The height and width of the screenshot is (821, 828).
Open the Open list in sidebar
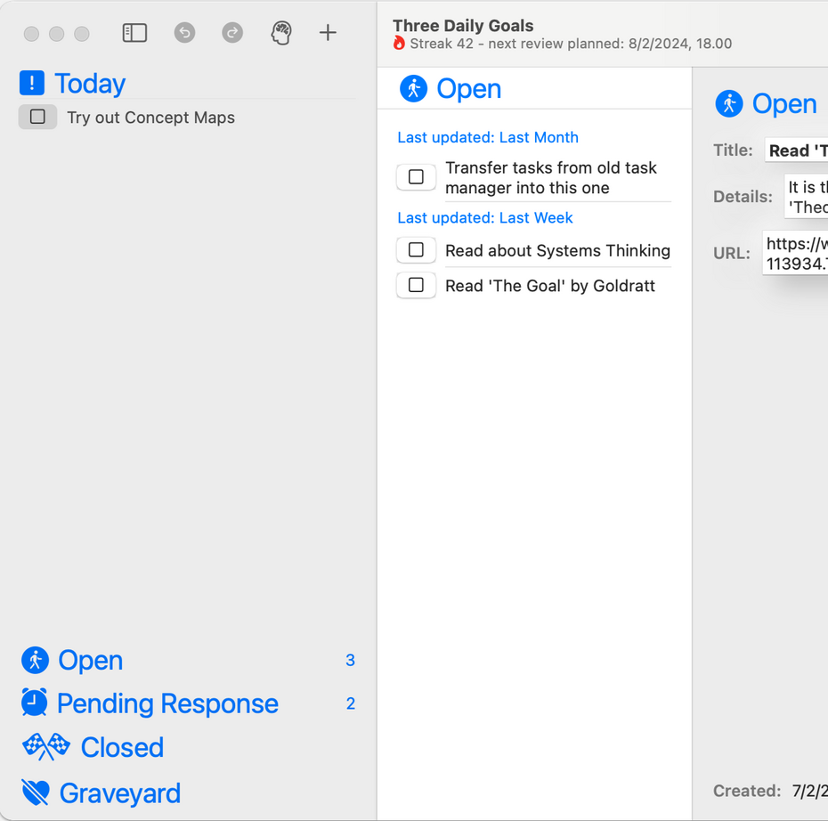pyautogui.click(x=90, y=660)
